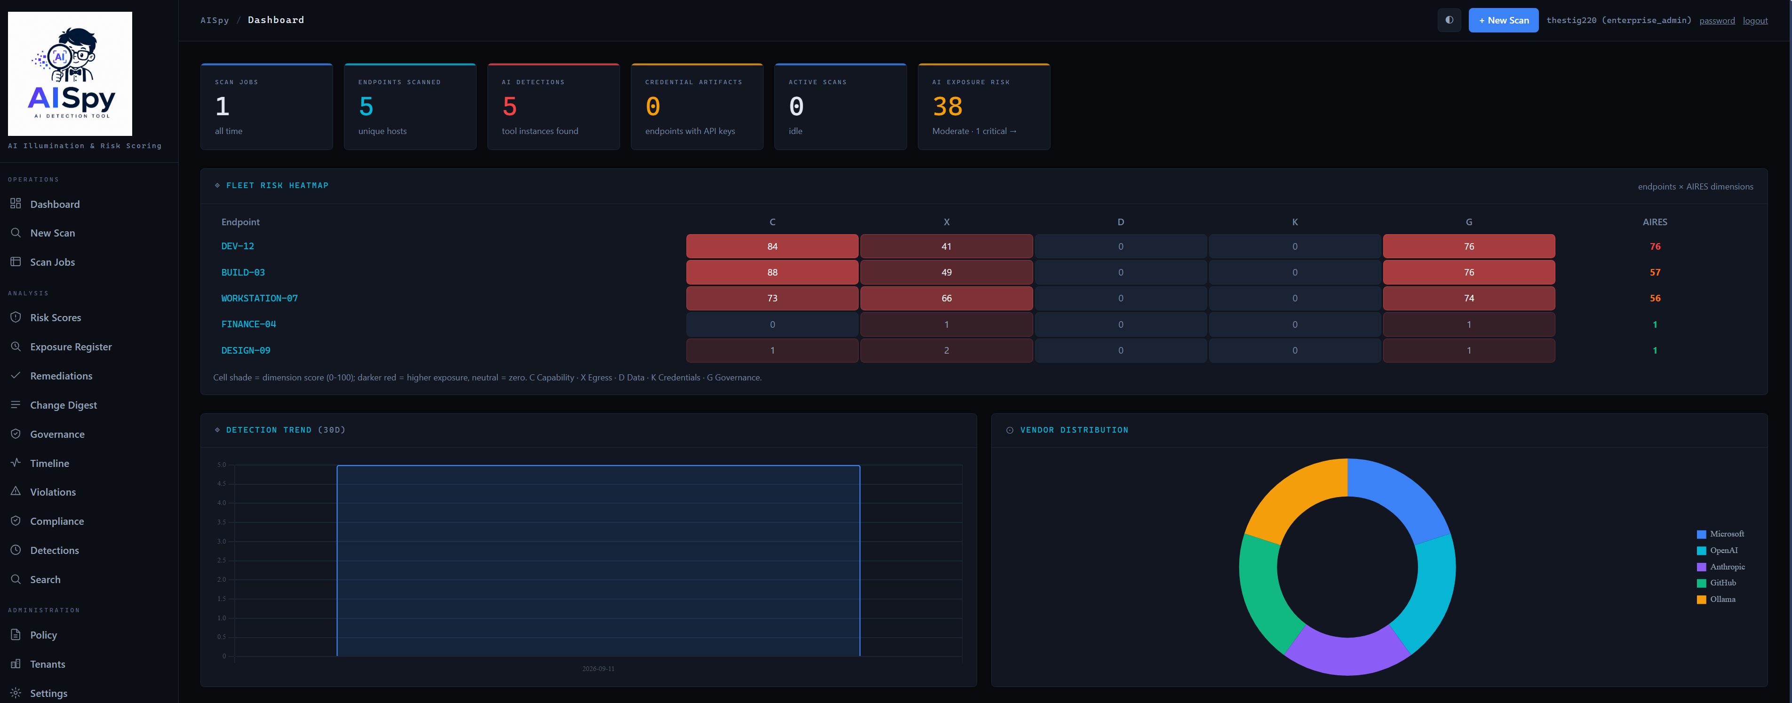
Task: Click the Ollama orange legend swatch
Action: 1701,600
